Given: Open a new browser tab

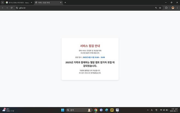Looking at the screenshot, I should (65, 2).
